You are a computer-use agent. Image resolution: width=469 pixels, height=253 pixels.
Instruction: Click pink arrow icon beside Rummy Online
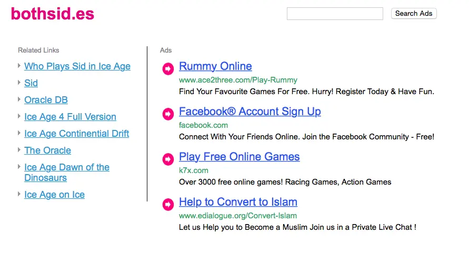click(x=168, y=68)
